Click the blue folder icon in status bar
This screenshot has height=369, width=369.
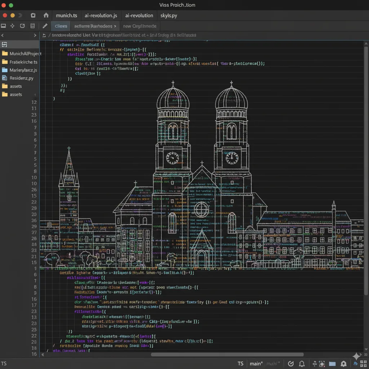(332, 364)
